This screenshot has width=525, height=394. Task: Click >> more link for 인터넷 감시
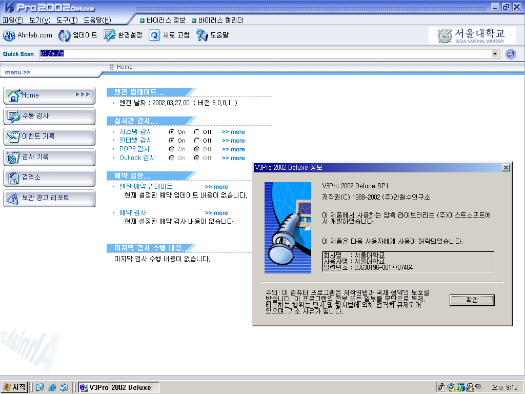[233, 141]
